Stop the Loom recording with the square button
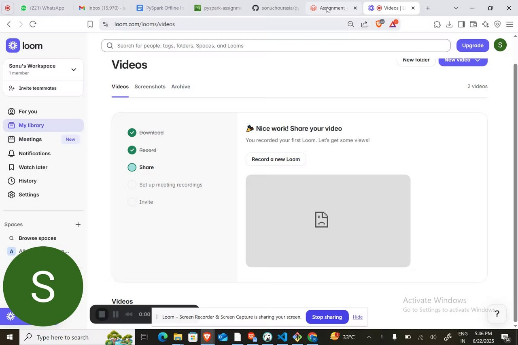Screen dimensions: 518x345 102,314
